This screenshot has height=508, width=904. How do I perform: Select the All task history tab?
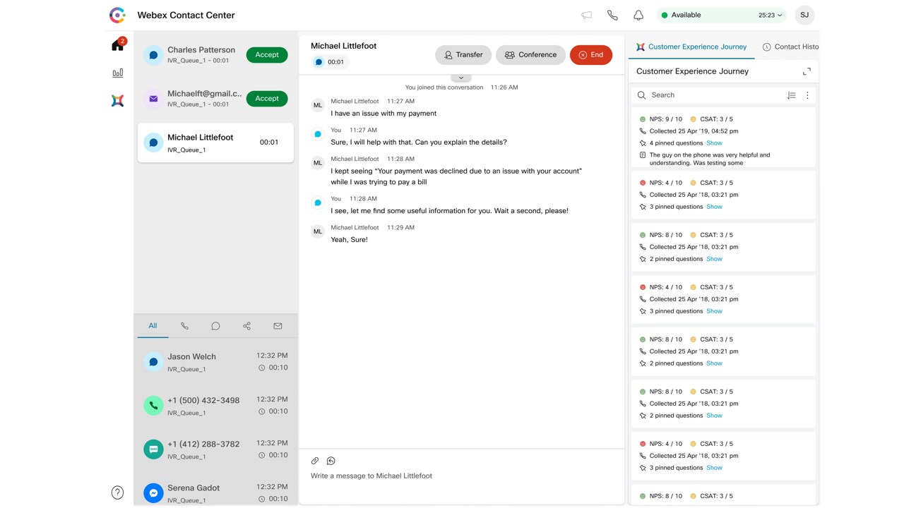pos(153,326)
